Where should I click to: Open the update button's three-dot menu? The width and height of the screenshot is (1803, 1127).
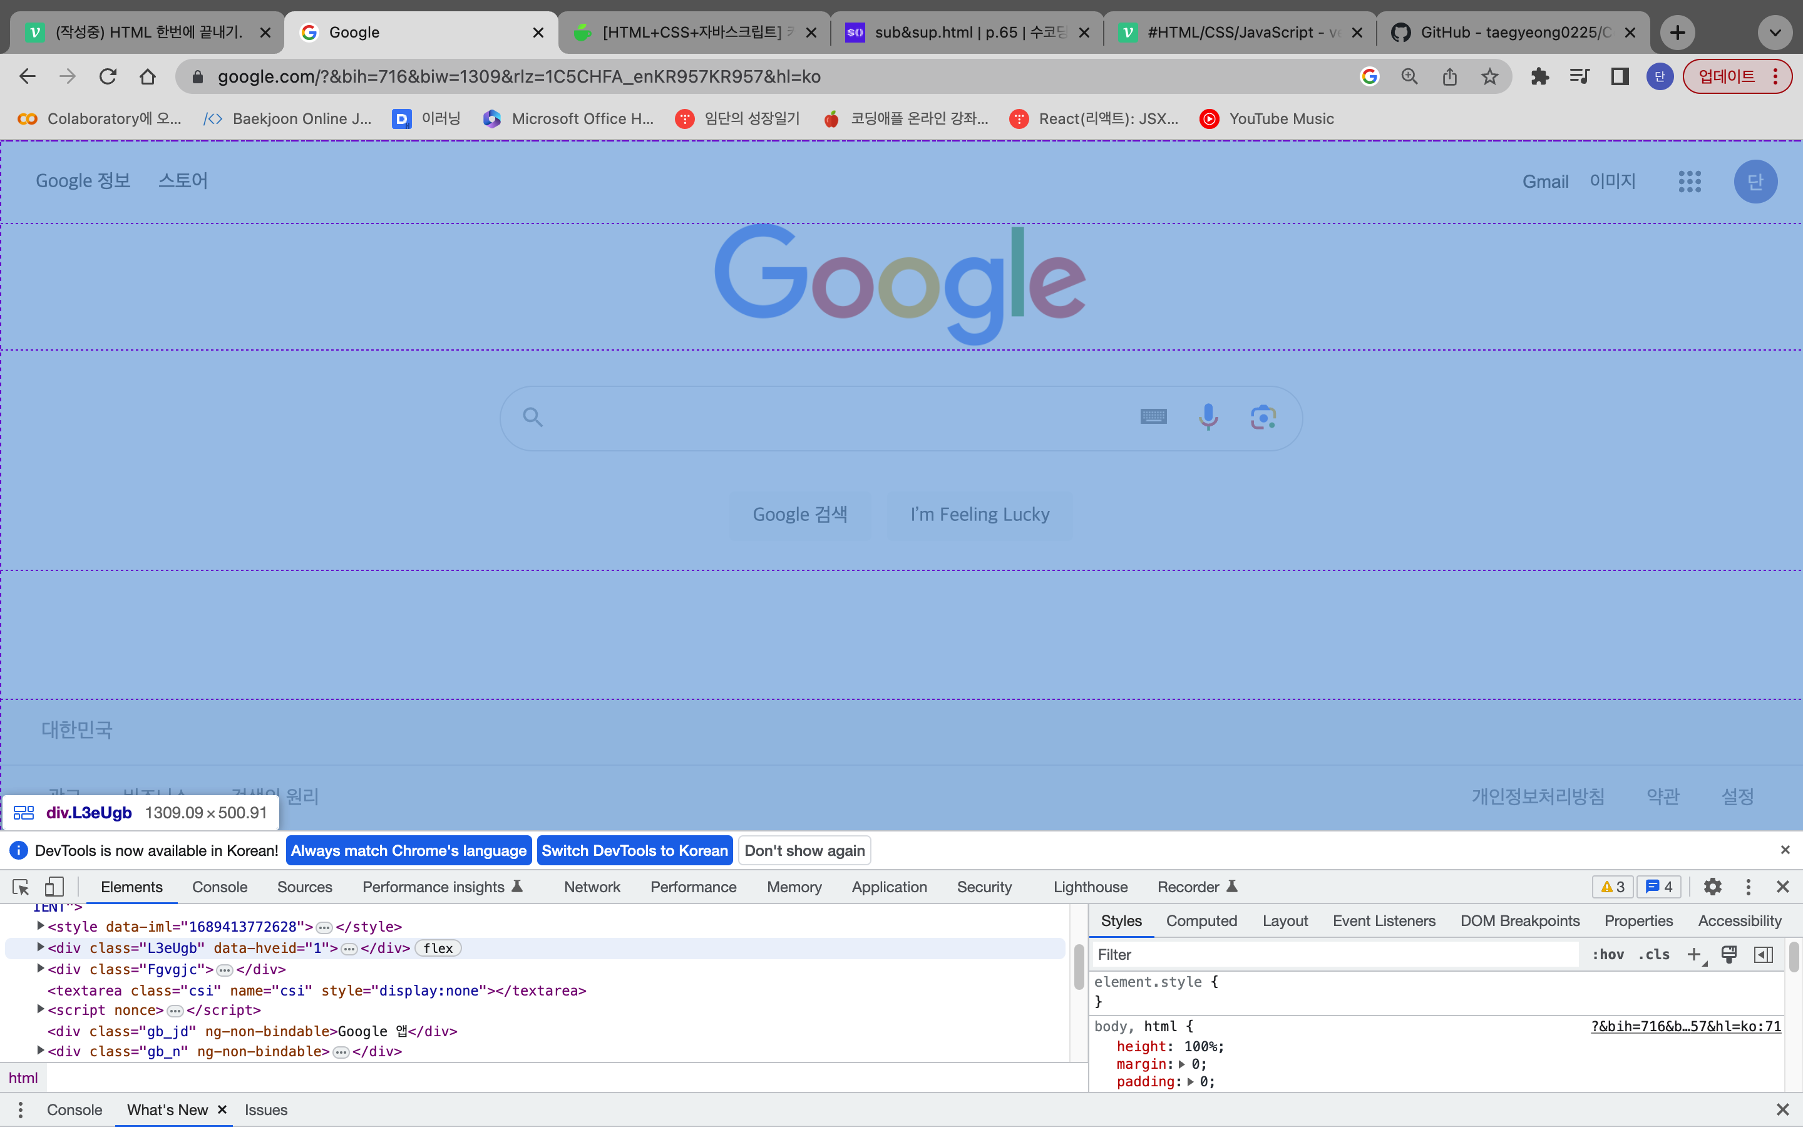pyautogui.click(x=1775, y=76)
